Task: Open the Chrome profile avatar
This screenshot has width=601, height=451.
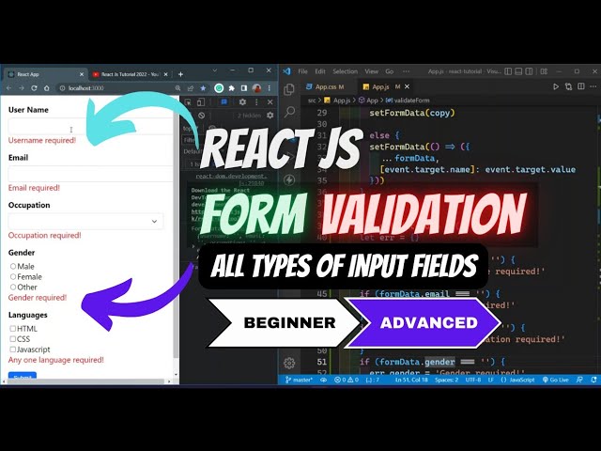Action: pyautogui.click(x=256, y=88)
